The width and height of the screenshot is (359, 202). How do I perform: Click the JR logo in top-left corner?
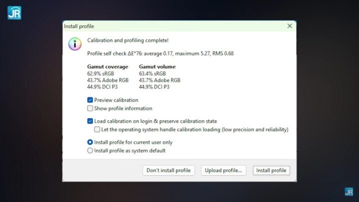point(14,11)
